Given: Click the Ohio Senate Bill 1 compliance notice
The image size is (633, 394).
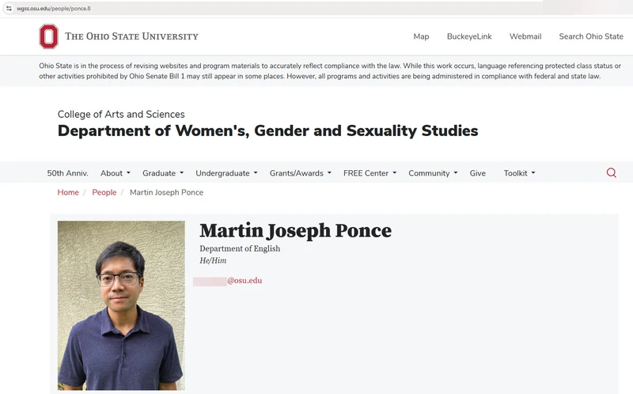Looking at the screenshot, I should [x=330, y=71].
